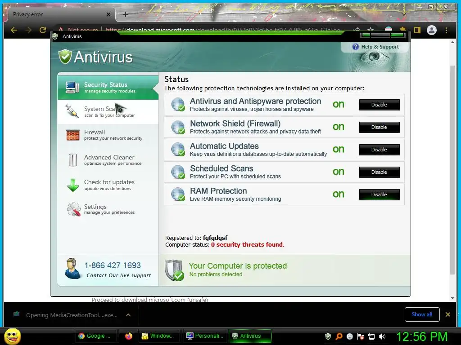Click the tray volume speaker icon
The height and width of the screenshot is (345, 461).
(382, 336)
